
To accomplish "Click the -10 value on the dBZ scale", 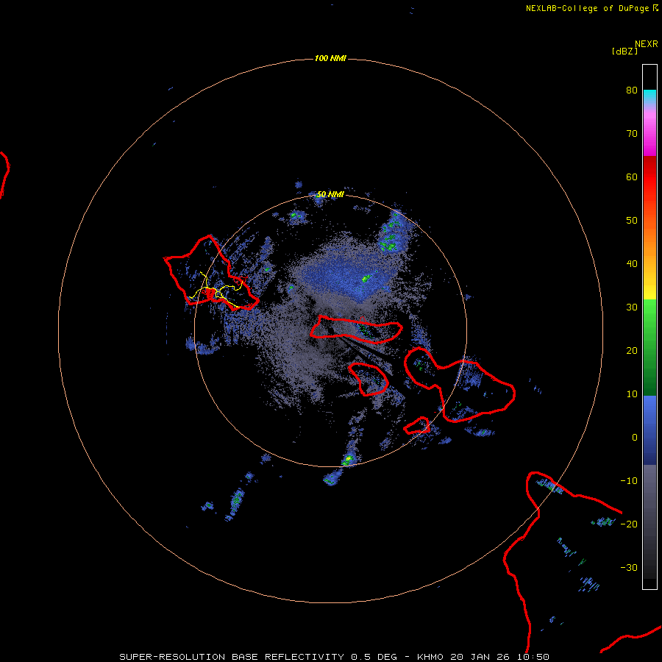I will coord(629,481).
